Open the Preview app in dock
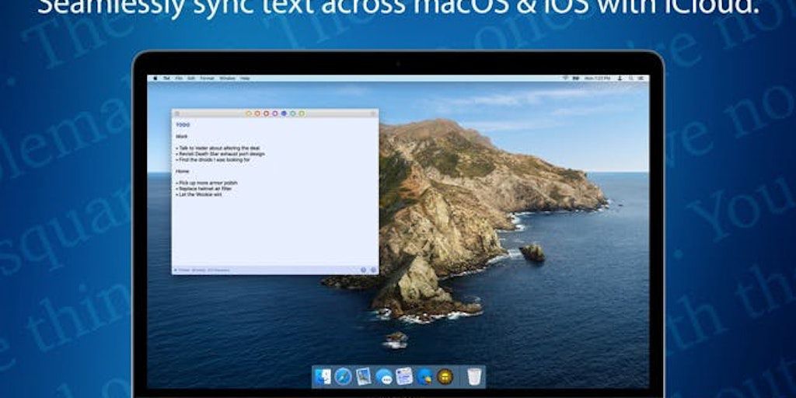Screen dimensions: 796x398 tap(363, 377)
